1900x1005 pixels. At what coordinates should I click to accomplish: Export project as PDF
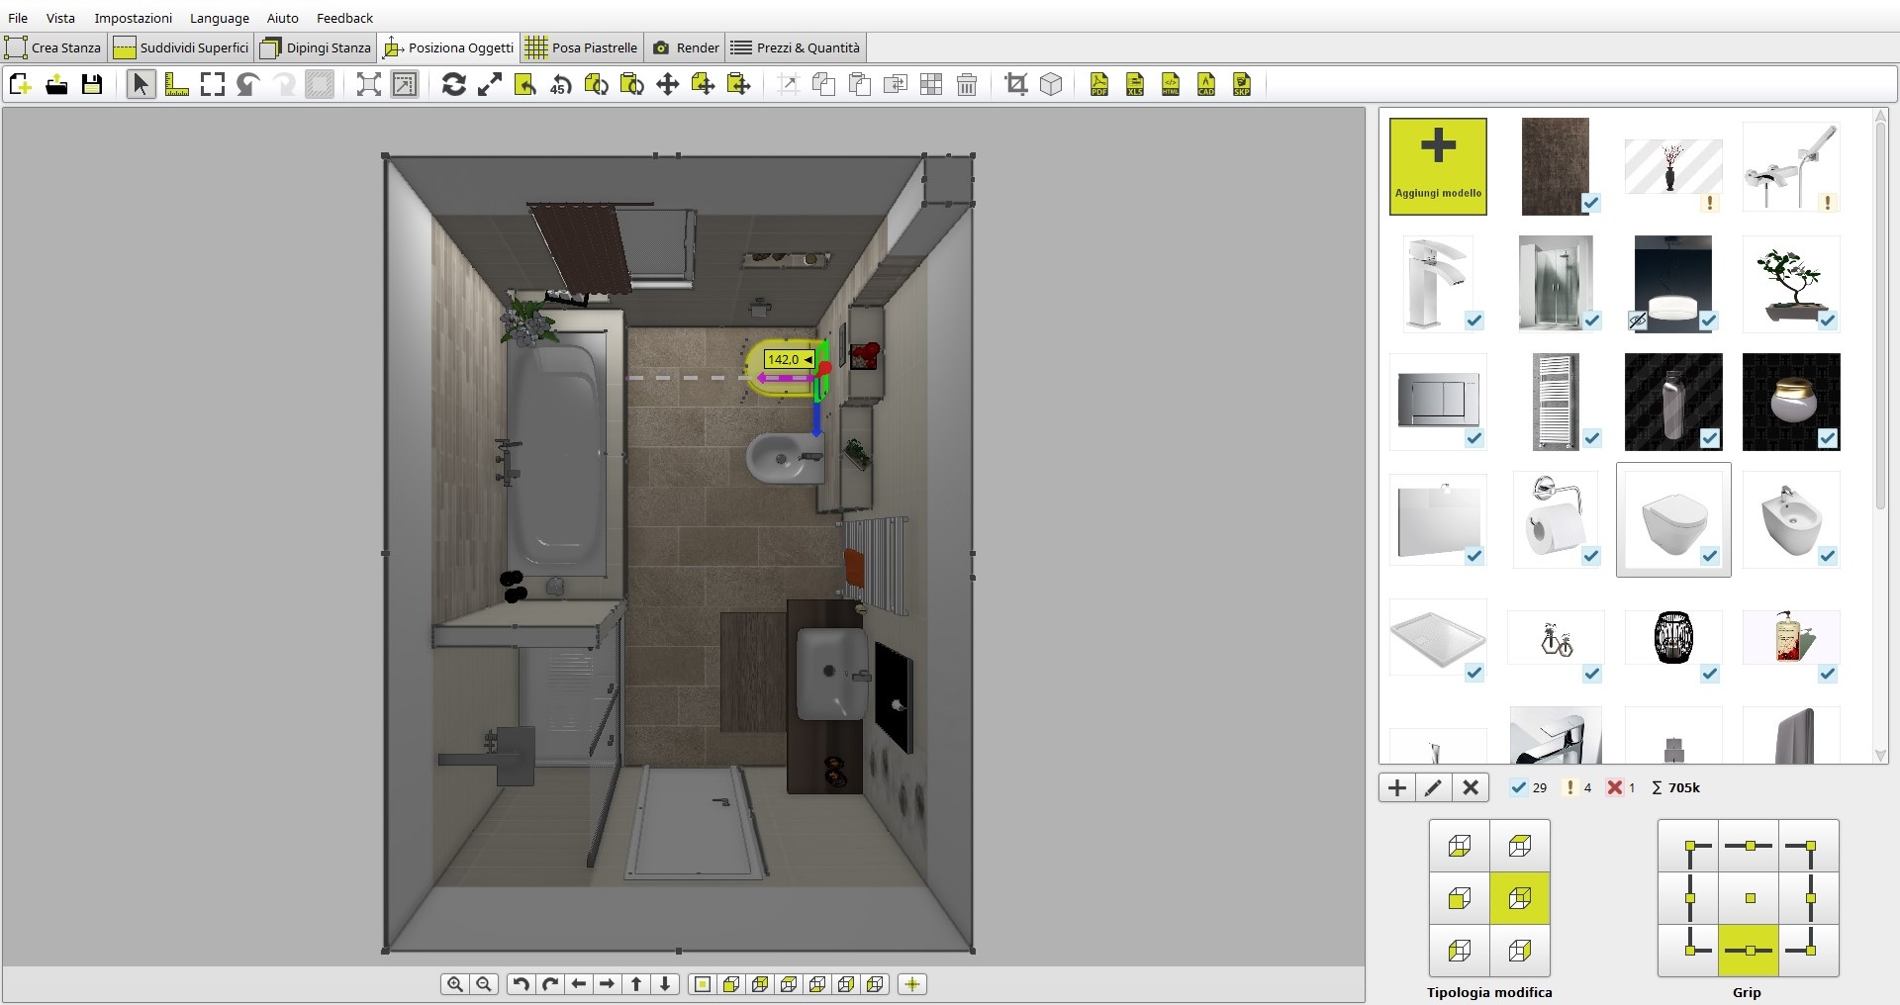[x=1099, y=85]
